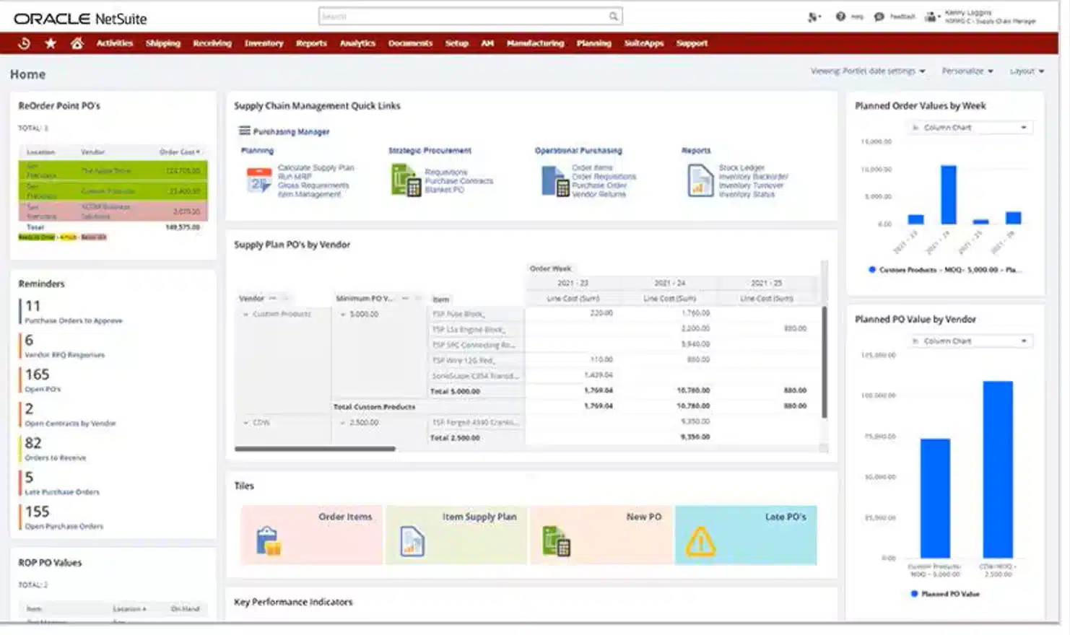1070x635 pixels.
Task: Click the Gross Requirements link
Action: (x=313, y=185)
